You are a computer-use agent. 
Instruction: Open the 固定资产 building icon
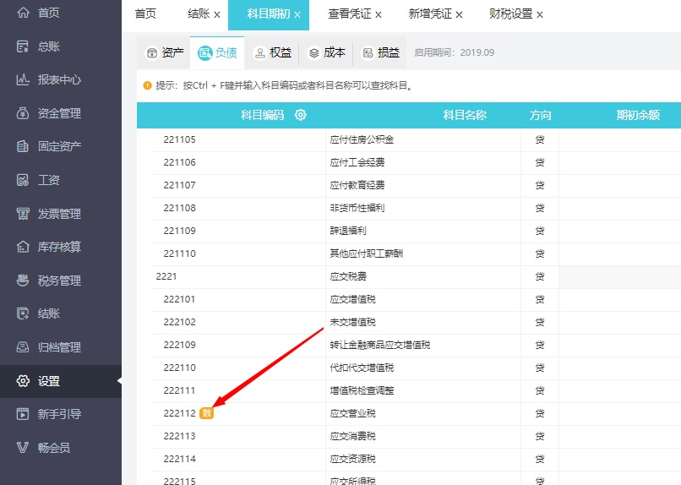[x=23, y=146]
